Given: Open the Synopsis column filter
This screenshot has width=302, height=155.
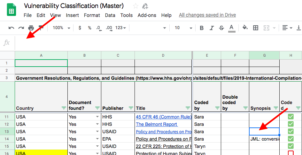Looking at the screenshot, I should tap(276, 108).
